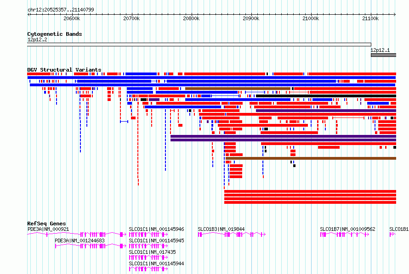Click the chr12:20525357..21140799 coordinate label

61,10
